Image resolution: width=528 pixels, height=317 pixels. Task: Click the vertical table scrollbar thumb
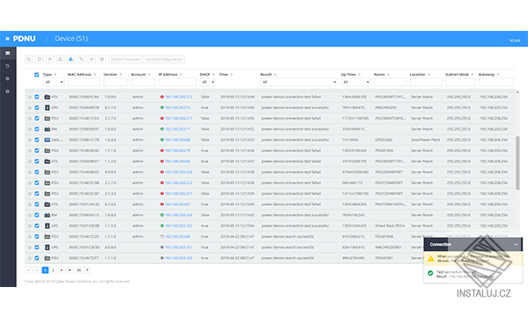(517, 163)
